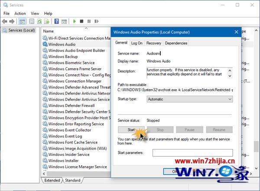
Task: Select Windows Connect Now - Config Registrar row
Action: click(x=76, y=75)
